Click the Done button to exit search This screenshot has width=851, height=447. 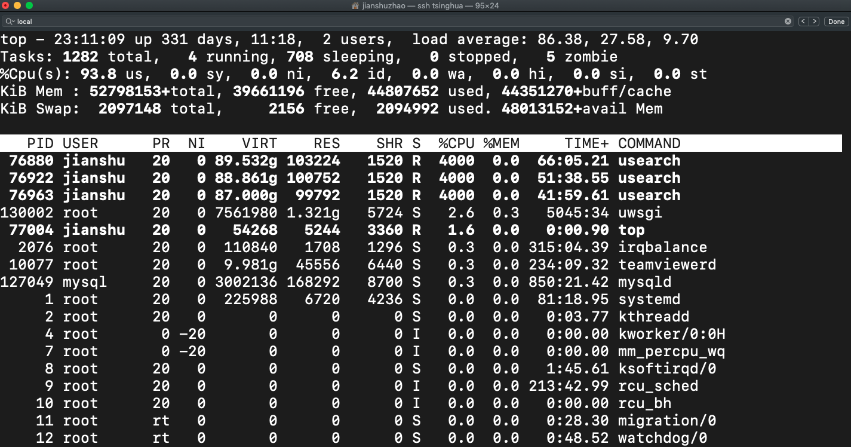[835, 21]
